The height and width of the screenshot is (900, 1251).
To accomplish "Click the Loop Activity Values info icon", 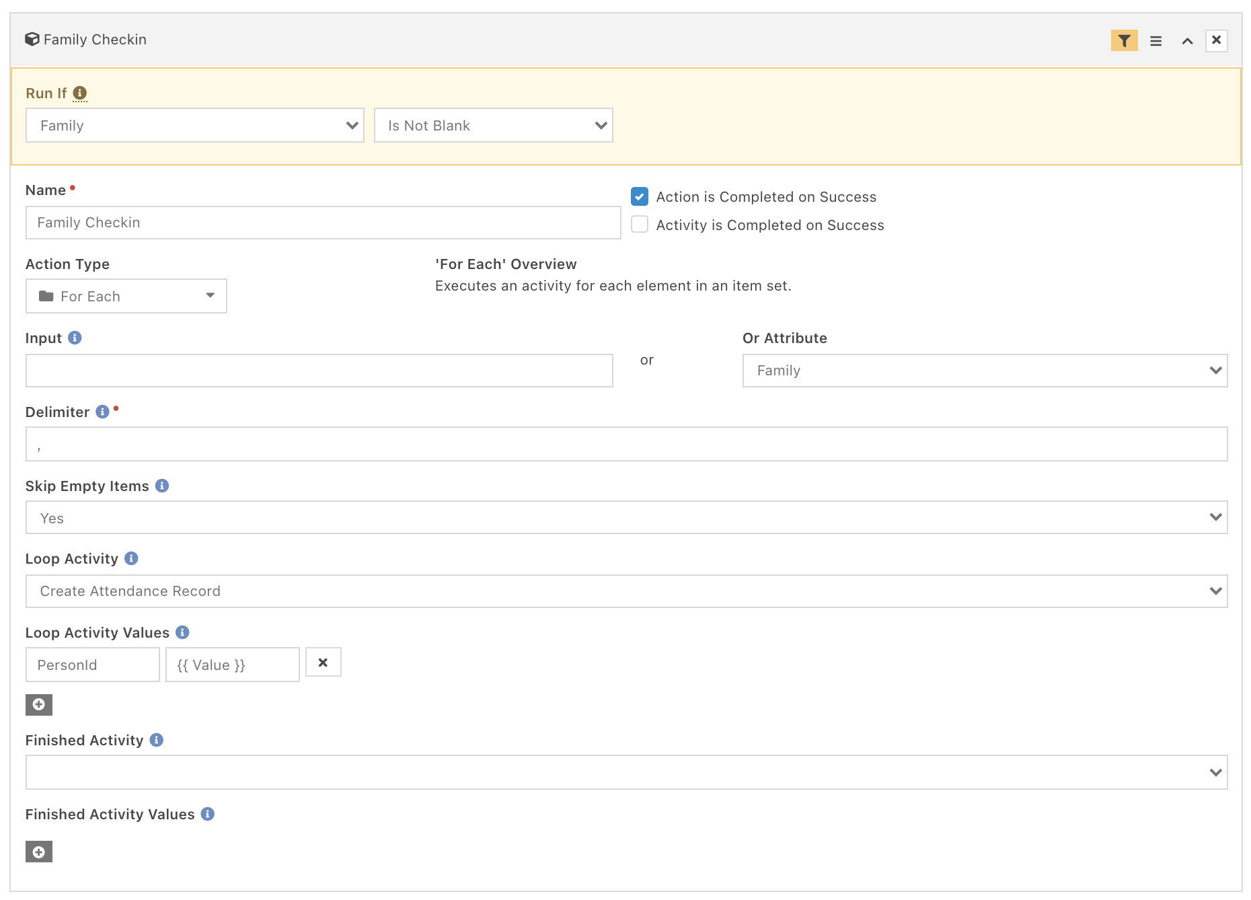I will (x=182, y=632).
